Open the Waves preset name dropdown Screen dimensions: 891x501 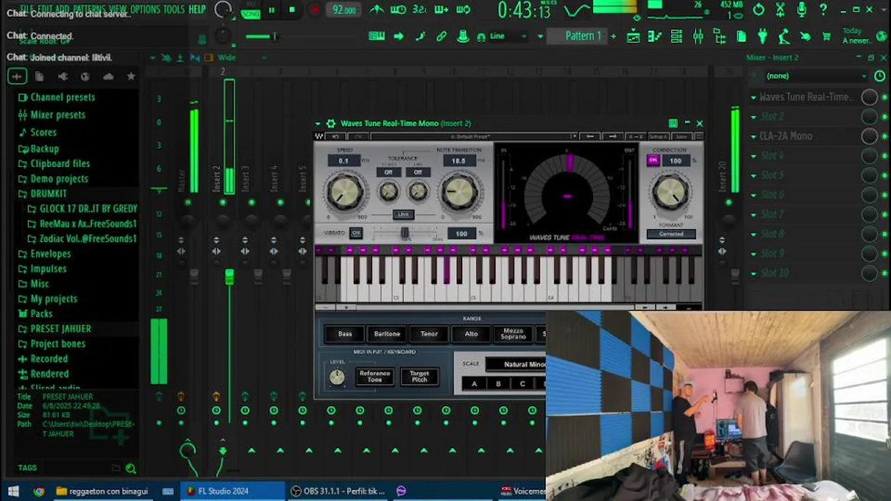pyautogui.click(x=475, y=136)
